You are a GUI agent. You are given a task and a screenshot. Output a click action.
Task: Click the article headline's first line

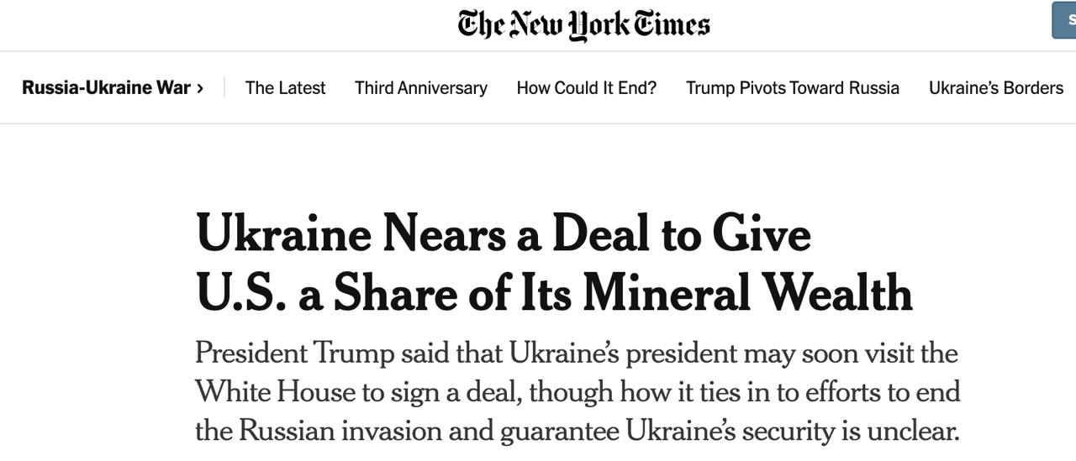503,233
